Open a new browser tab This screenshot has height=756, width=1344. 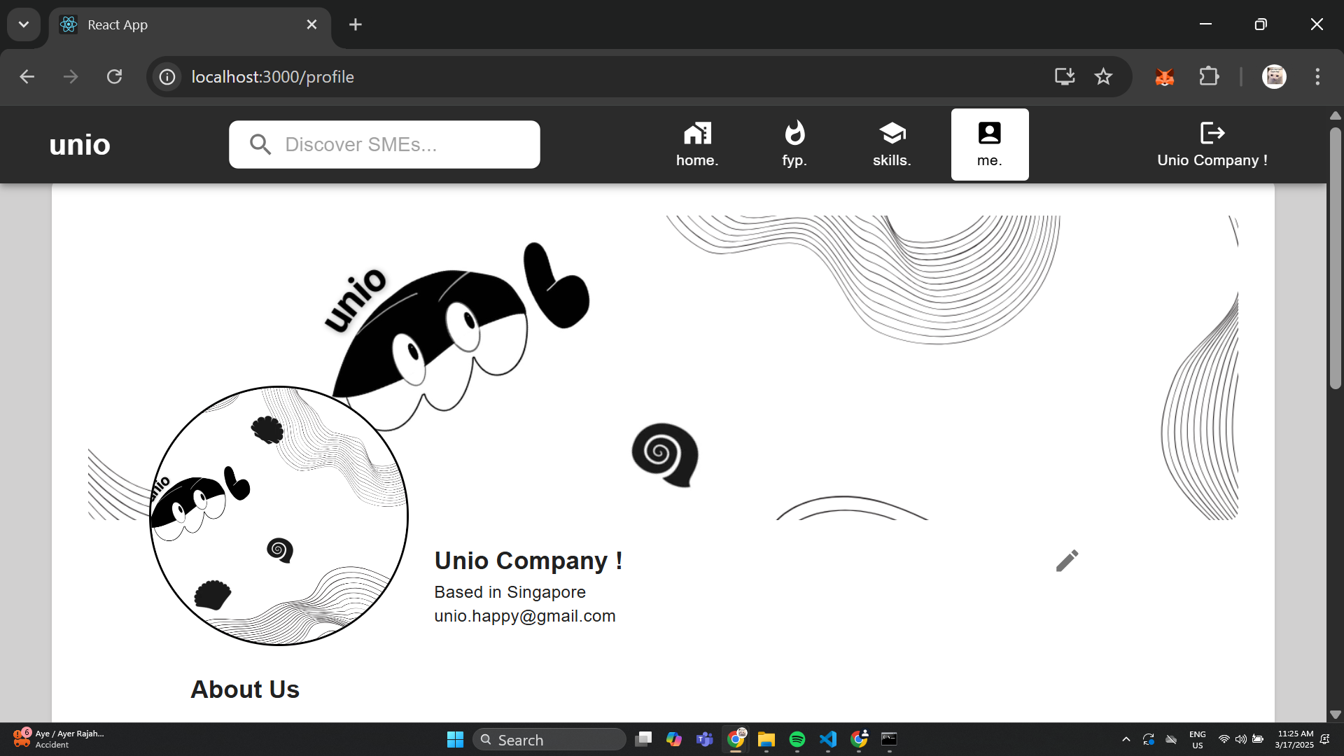(x=356, y=24)
